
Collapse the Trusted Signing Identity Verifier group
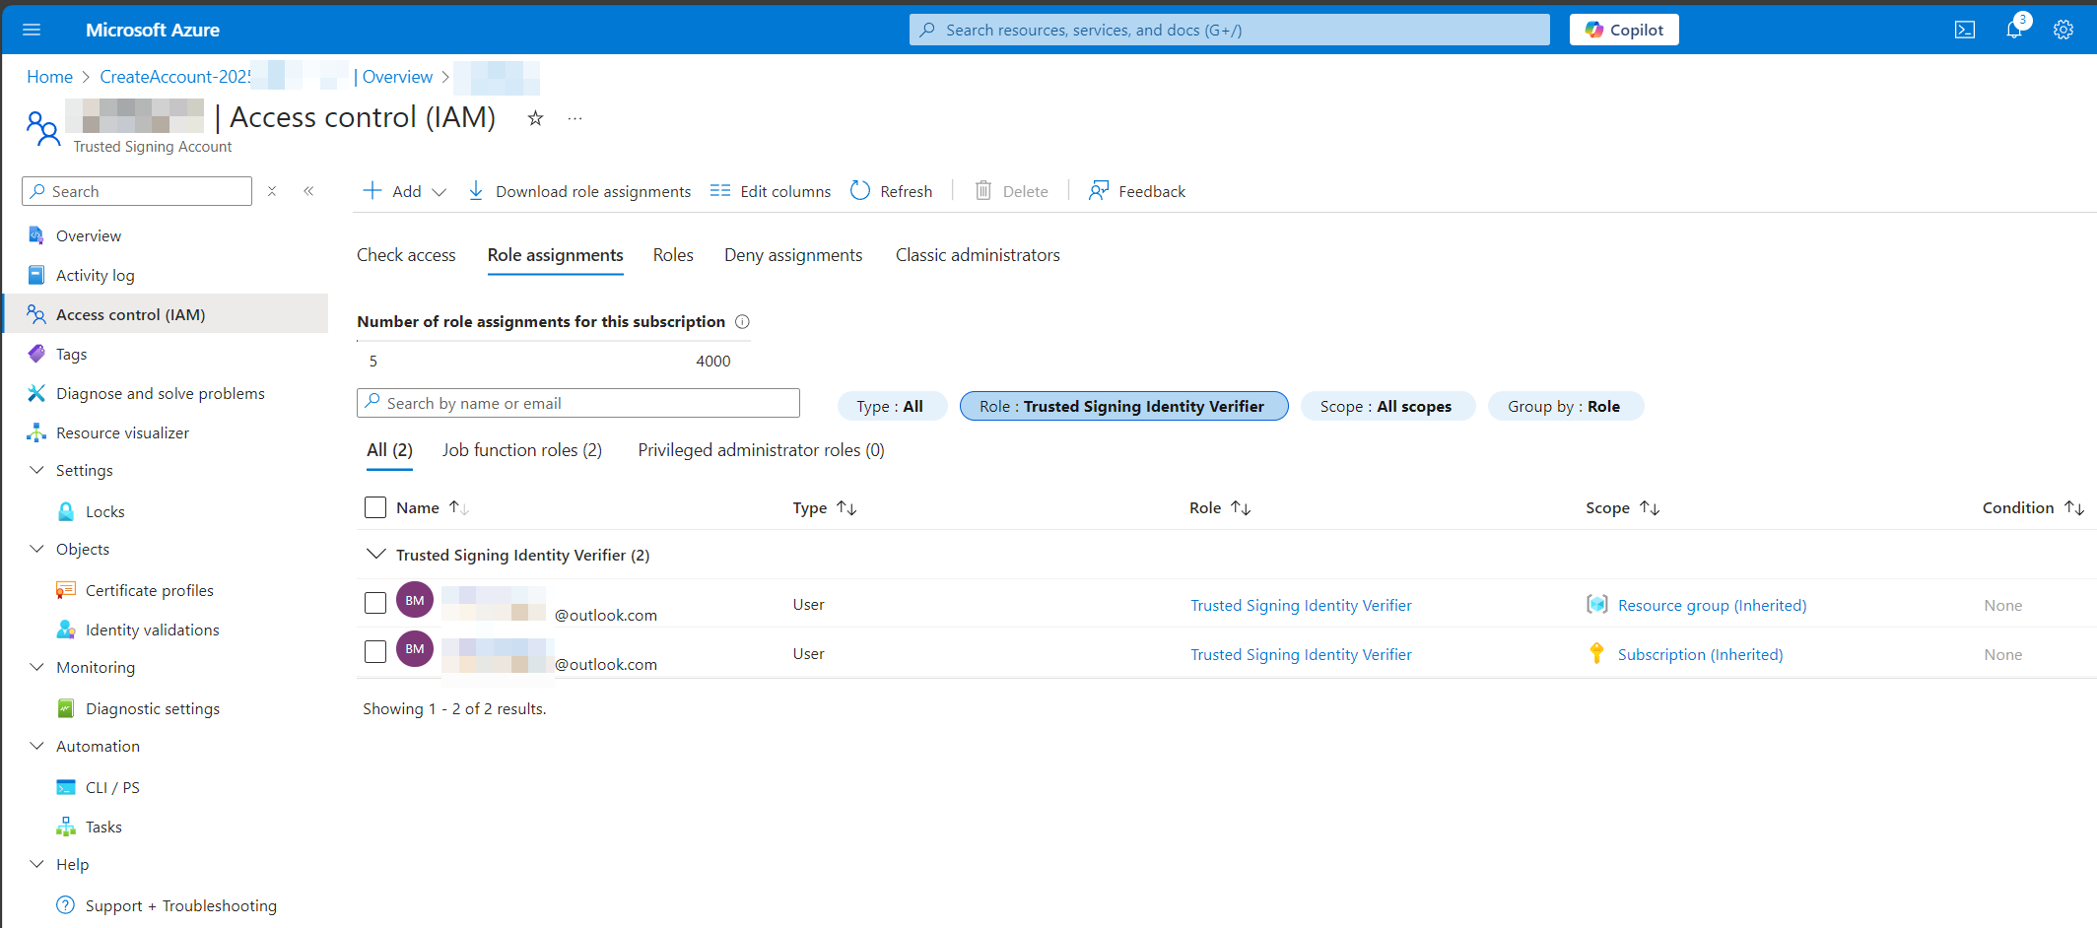[375, 554]
